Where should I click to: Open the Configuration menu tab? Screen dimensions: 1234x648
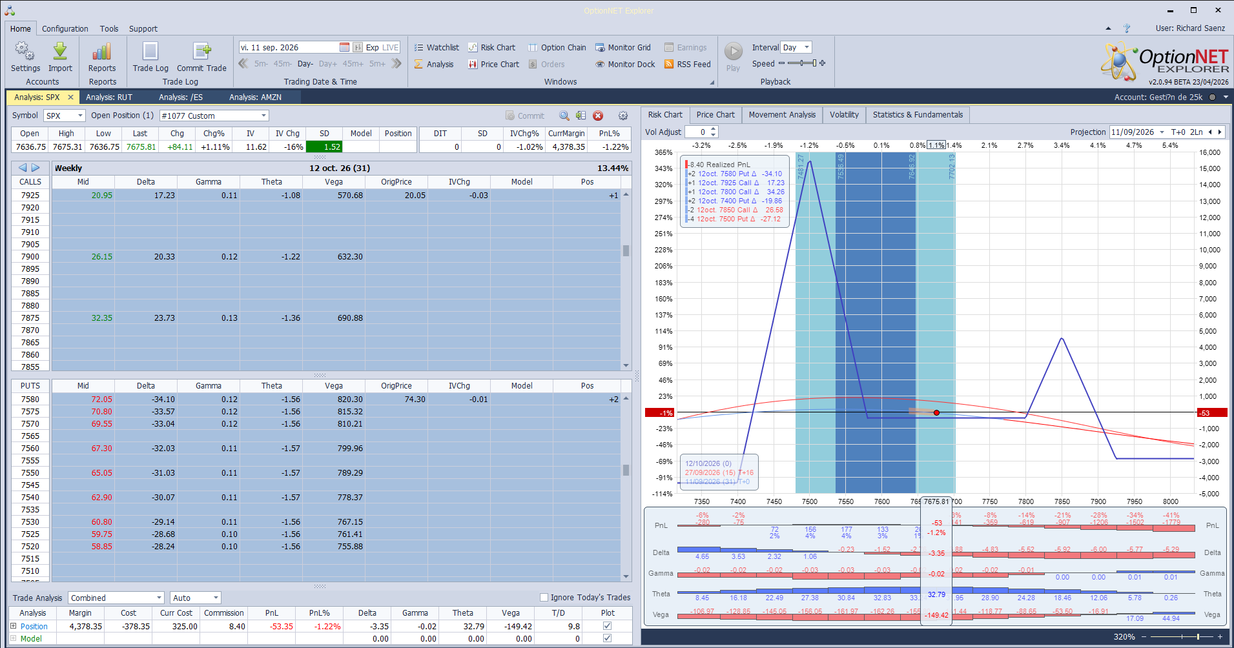click(65, 28)
